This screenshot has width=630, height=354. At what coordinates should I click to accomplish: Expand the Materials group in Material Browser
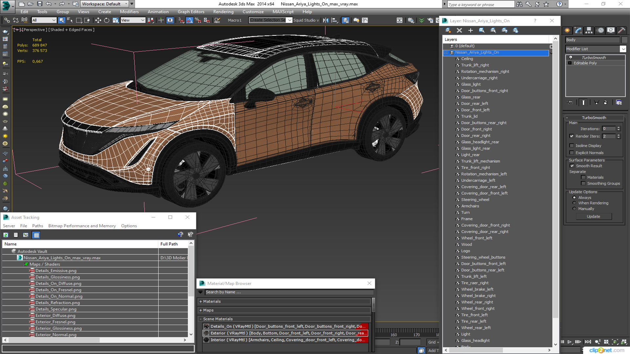pyautogui.click(x=200, y=302)
